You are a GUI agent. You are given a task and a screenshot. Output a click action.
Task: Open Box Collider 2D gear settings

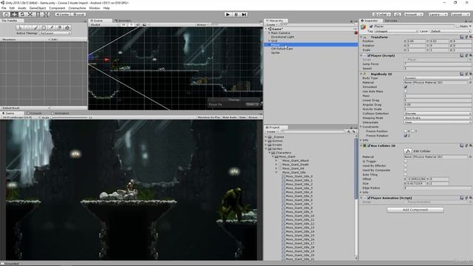(x=470, y=146)
